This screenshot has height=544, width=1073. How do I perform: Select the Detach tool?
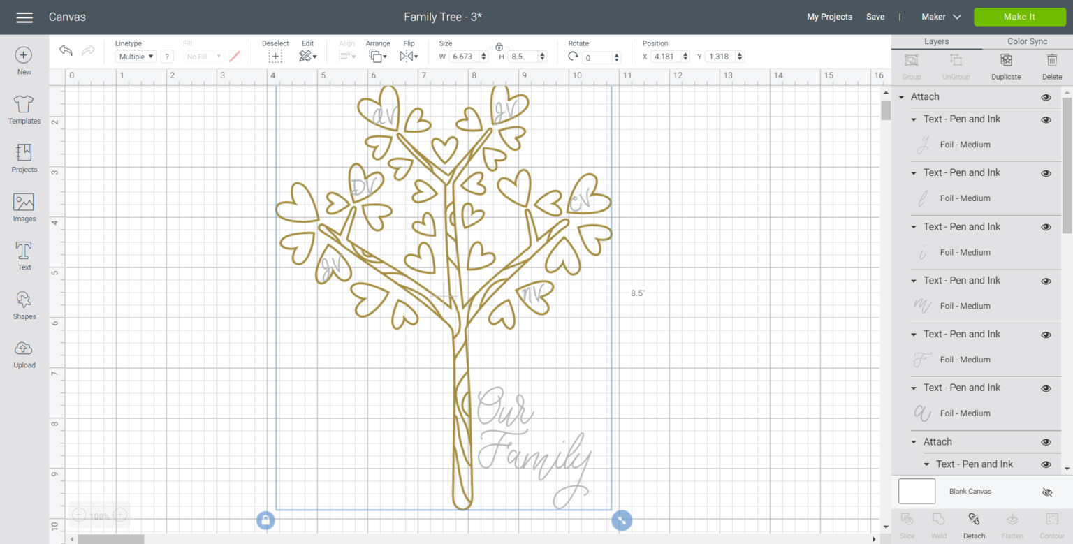(x=974, y=522)
